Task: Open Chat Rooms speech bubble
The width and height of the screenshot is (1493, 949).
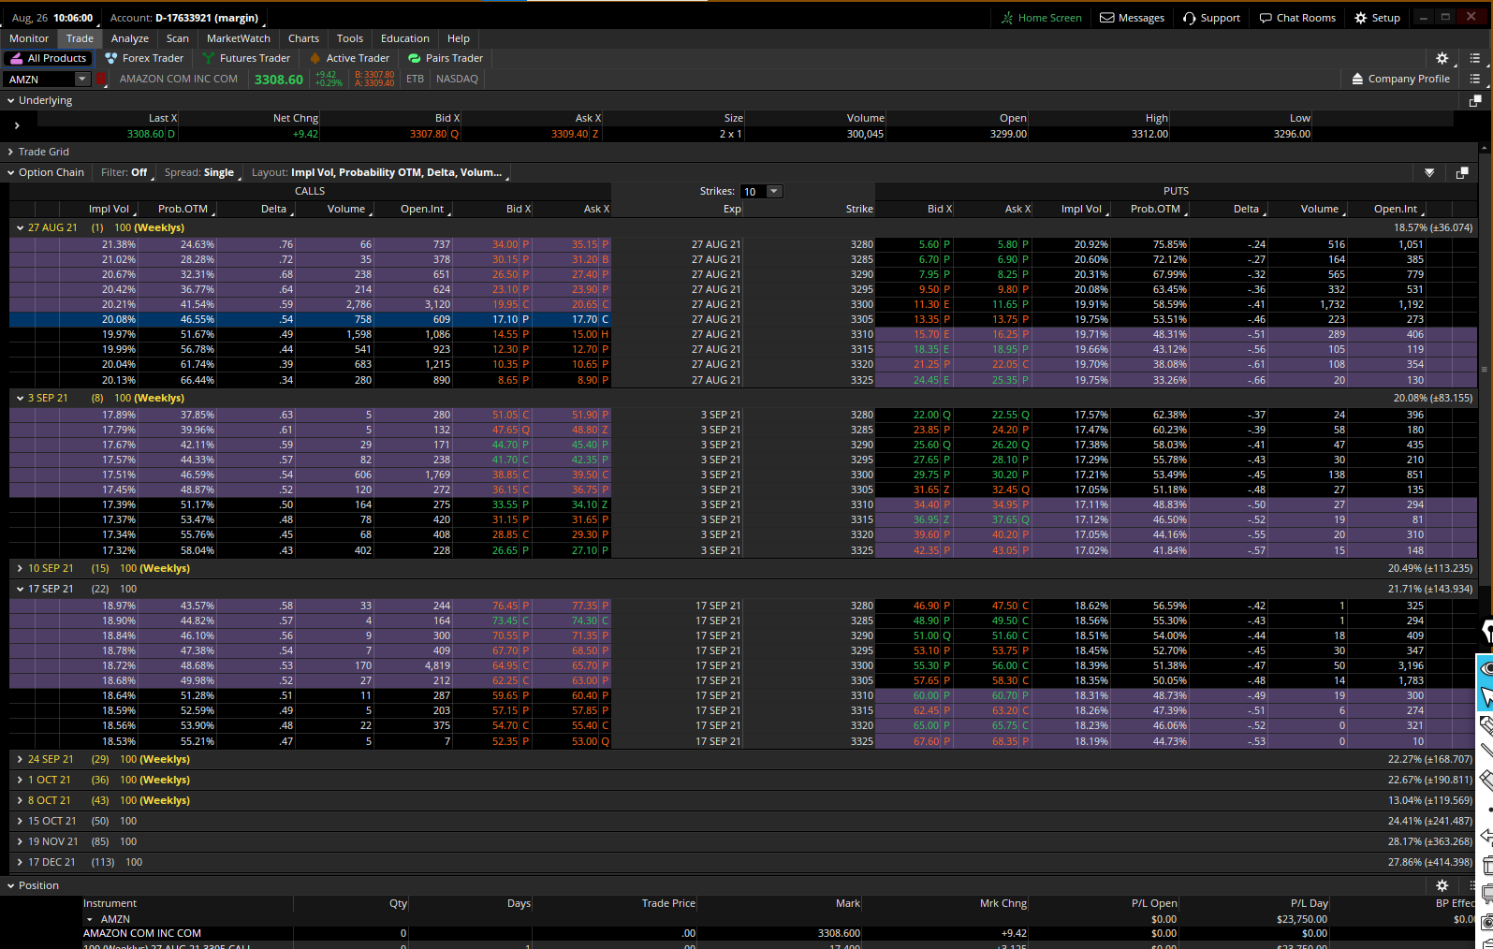Action: tap(1266, 18)
